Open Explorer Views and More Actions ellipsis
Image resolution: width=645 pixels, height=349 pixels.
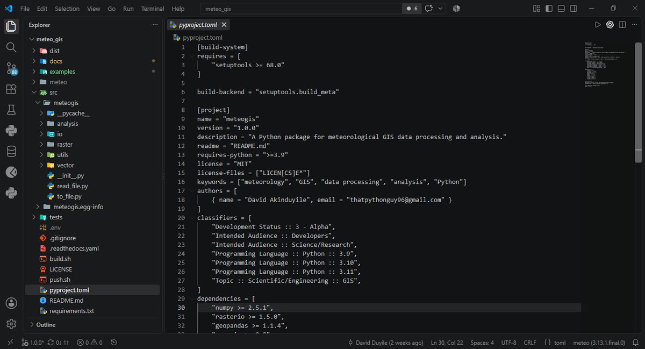coord(155,25)
